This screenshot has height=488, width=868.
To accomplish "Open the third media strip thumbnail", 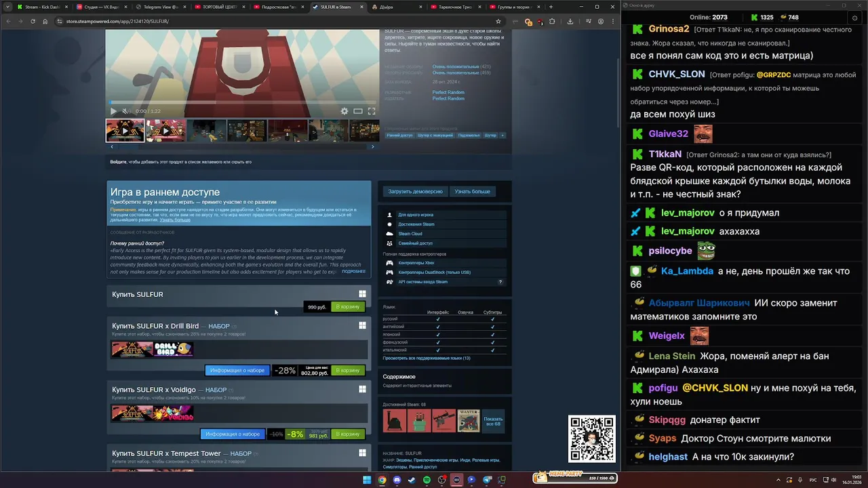I will [206, 131].
